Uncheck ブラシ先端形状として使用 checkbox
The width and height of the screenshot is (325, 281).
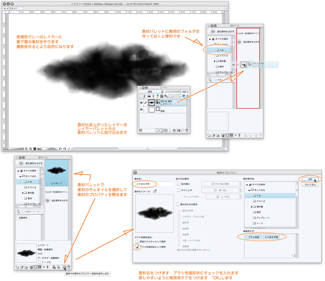coord(137,247)
